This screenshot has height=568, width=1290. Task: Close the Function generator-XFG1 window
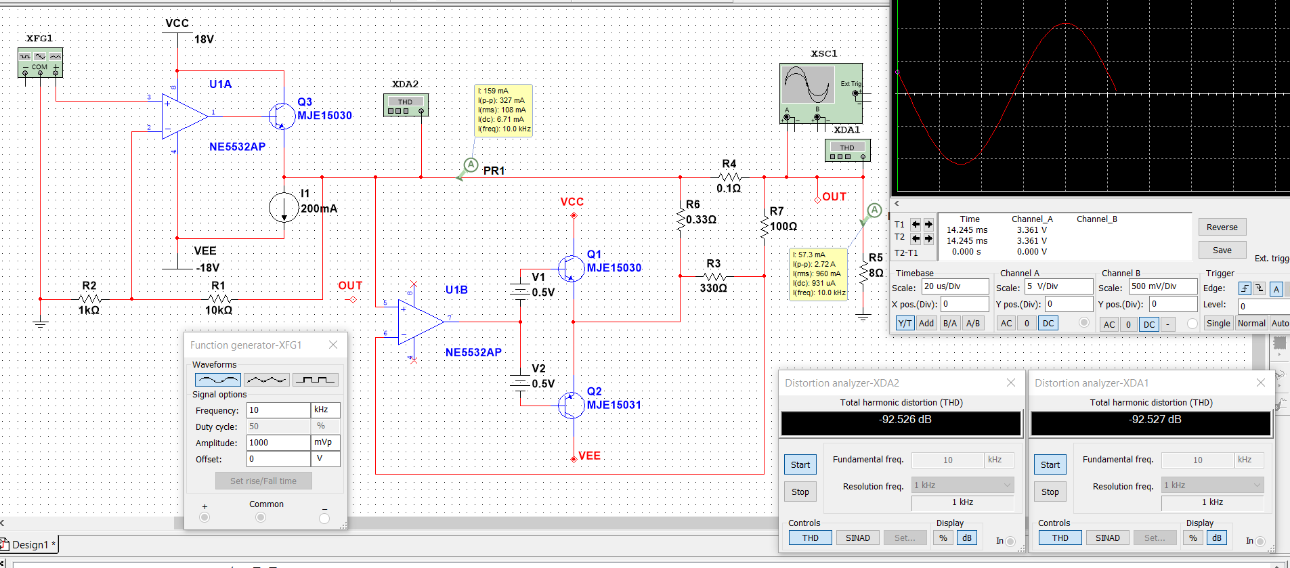(333, 345)
